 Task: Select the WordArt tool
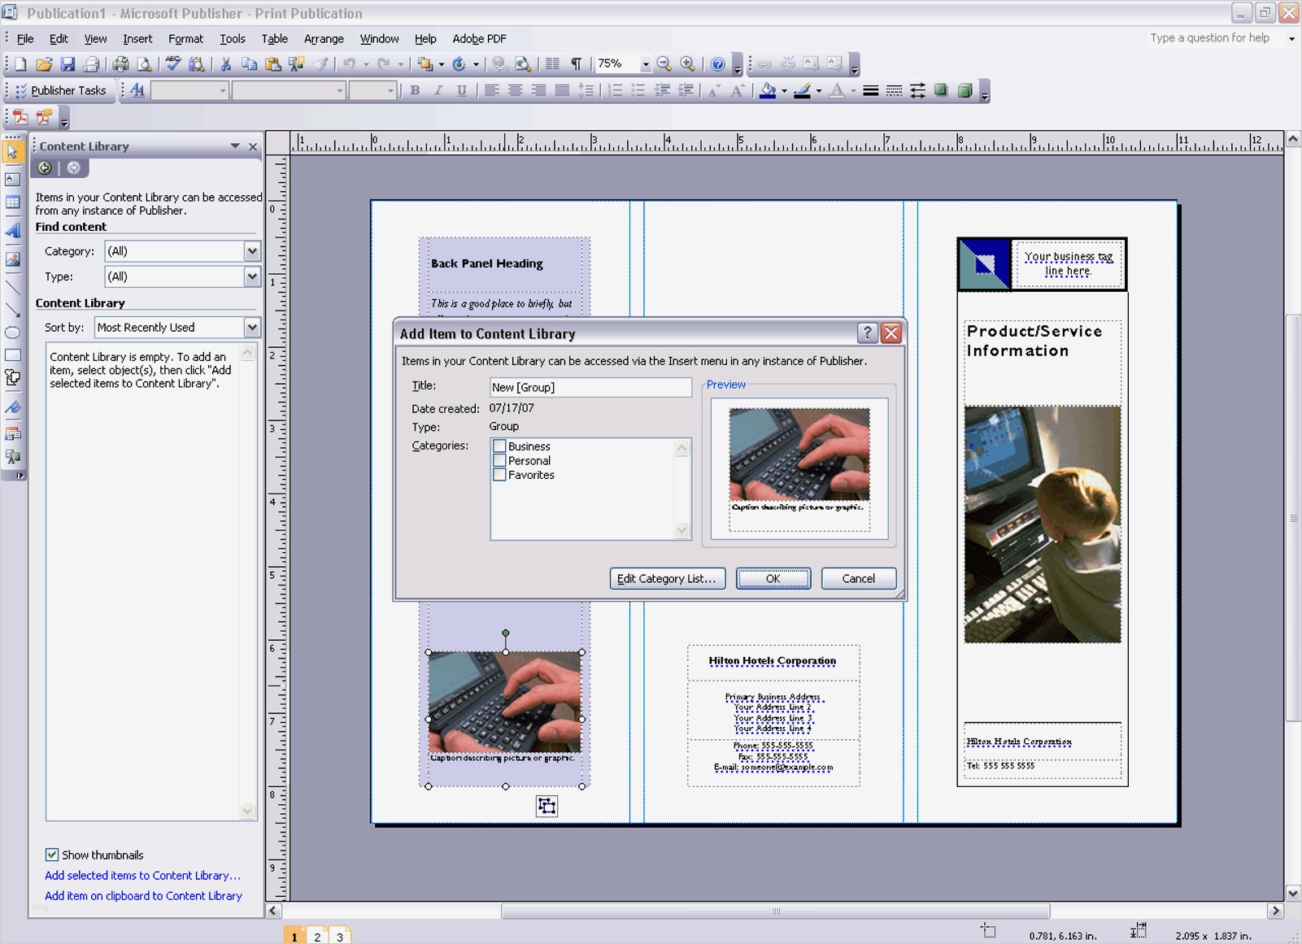[13, 232]
